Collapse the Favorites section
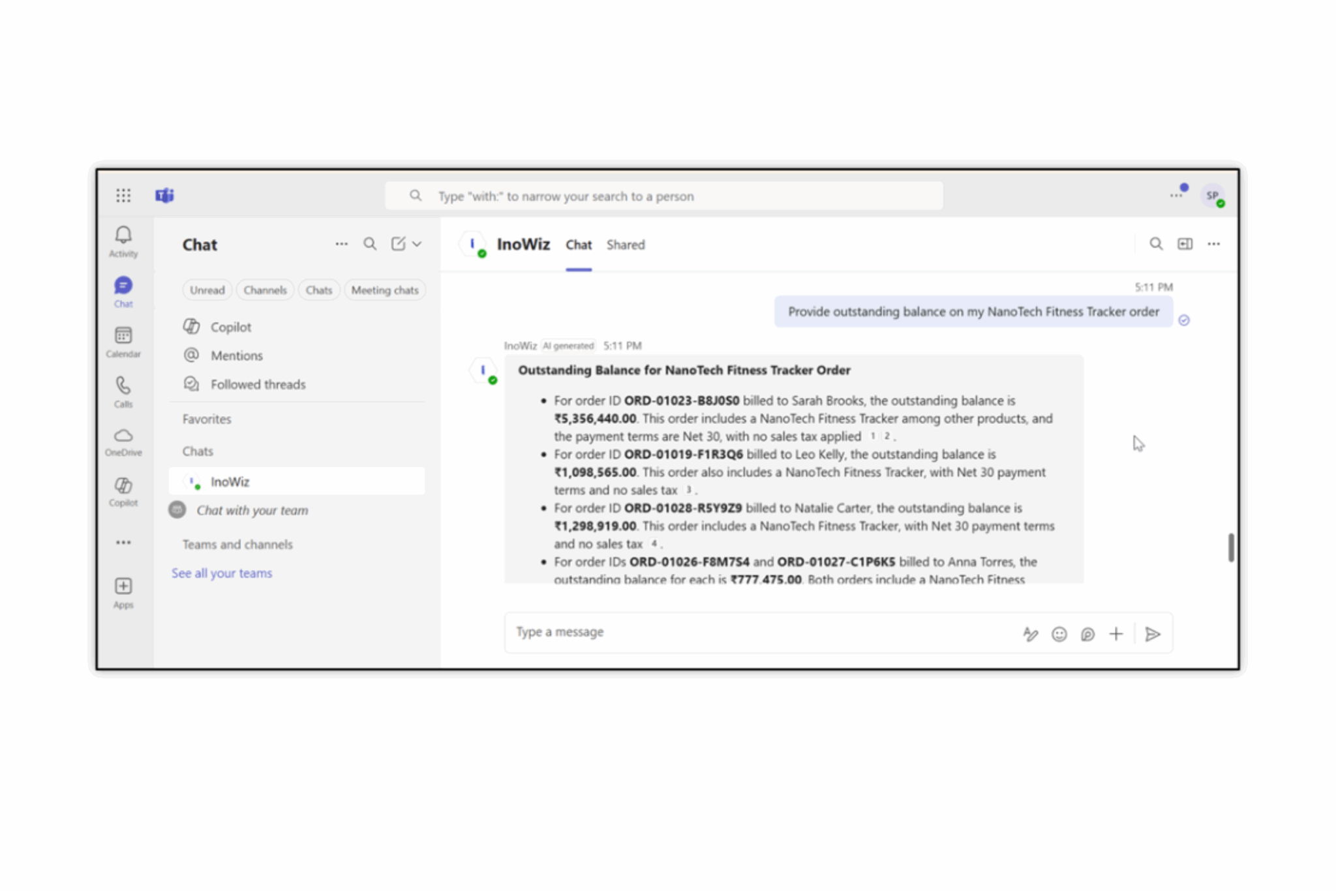 pyautogui.click(x=206, y=419)
